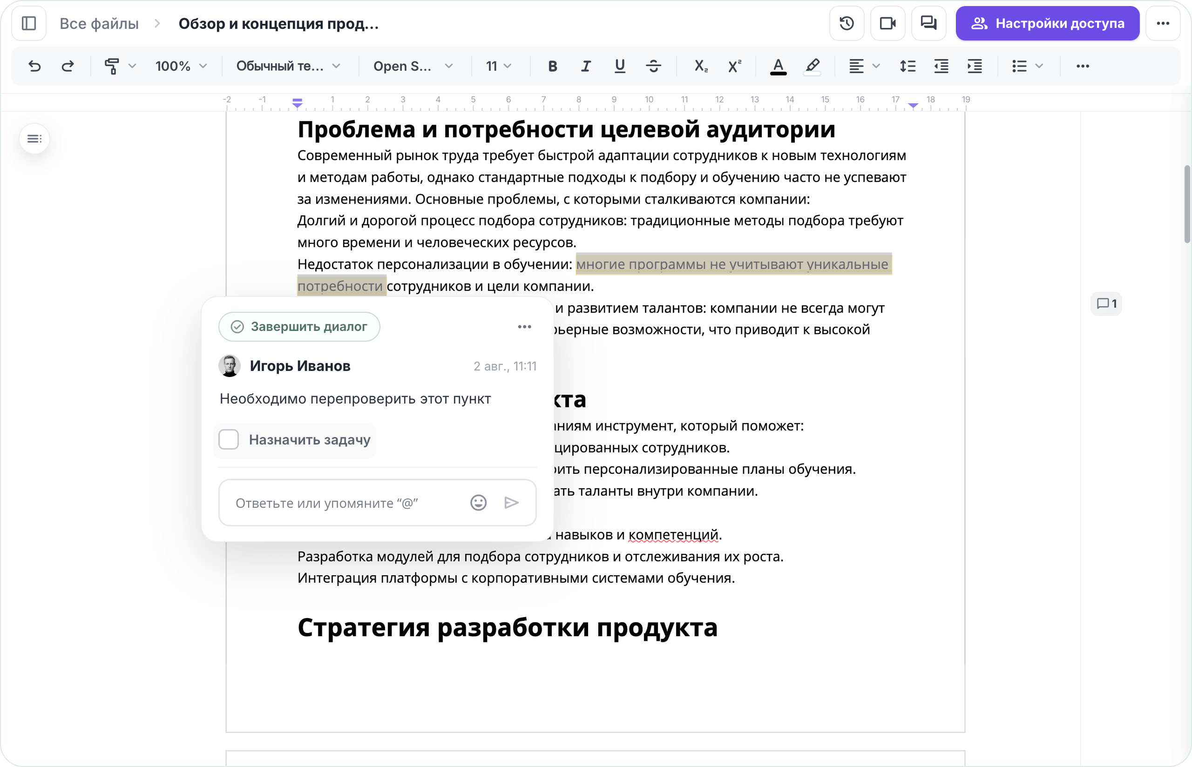
Task: Insert a bulleted list
Action: (x=1019, y=66)
